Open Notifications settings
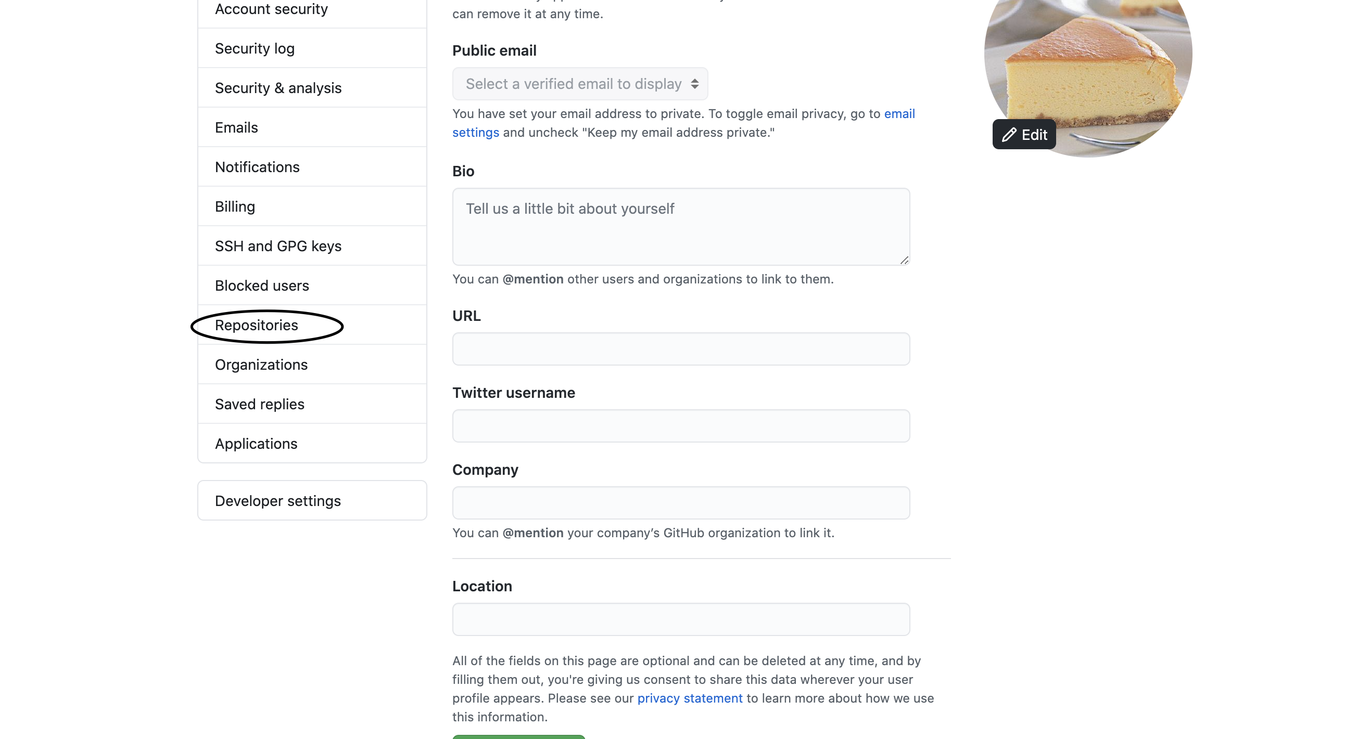The width and height of the screenshot is (1370, 739). coord(258,167)
